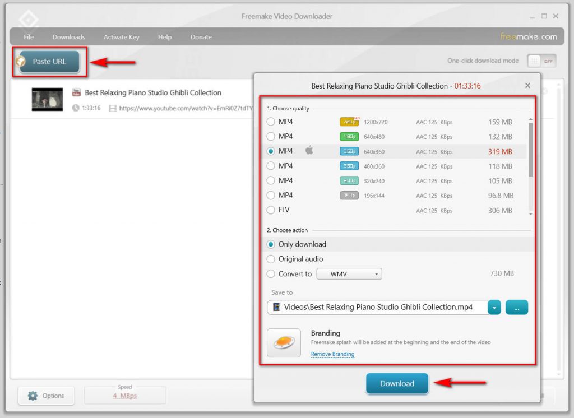Maximize the Freemake Video Downloader window
The width and height of the screenshot is (574, 418).
click(544, 16)
